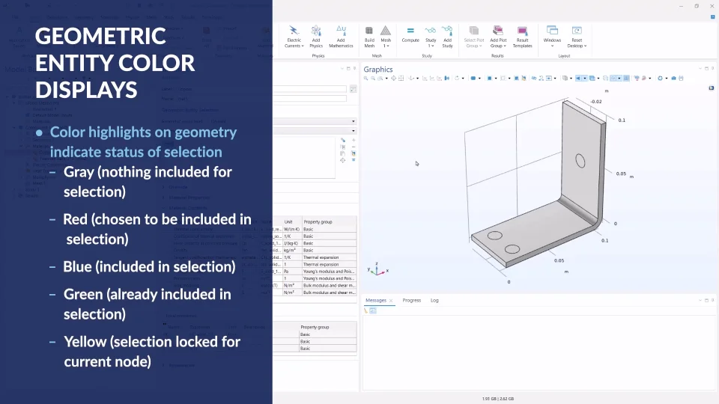Open the Windows dropdown in Layout group

click(x=552, y=46)
